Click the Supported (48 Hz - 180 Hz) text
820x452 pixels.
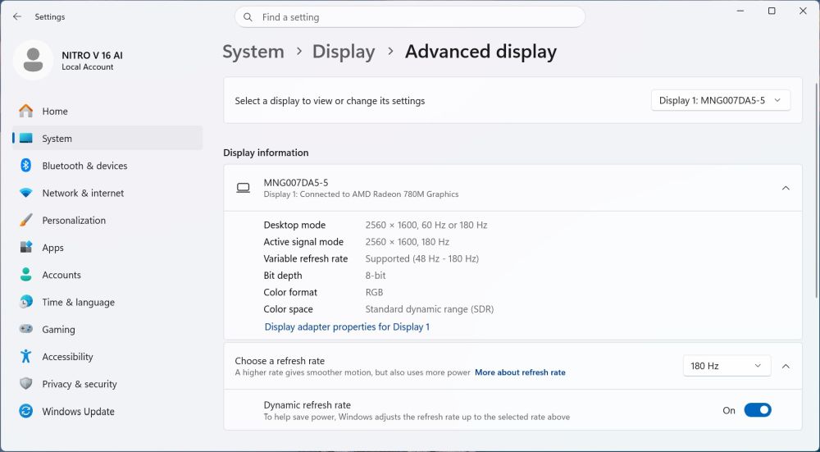[421, 258]
